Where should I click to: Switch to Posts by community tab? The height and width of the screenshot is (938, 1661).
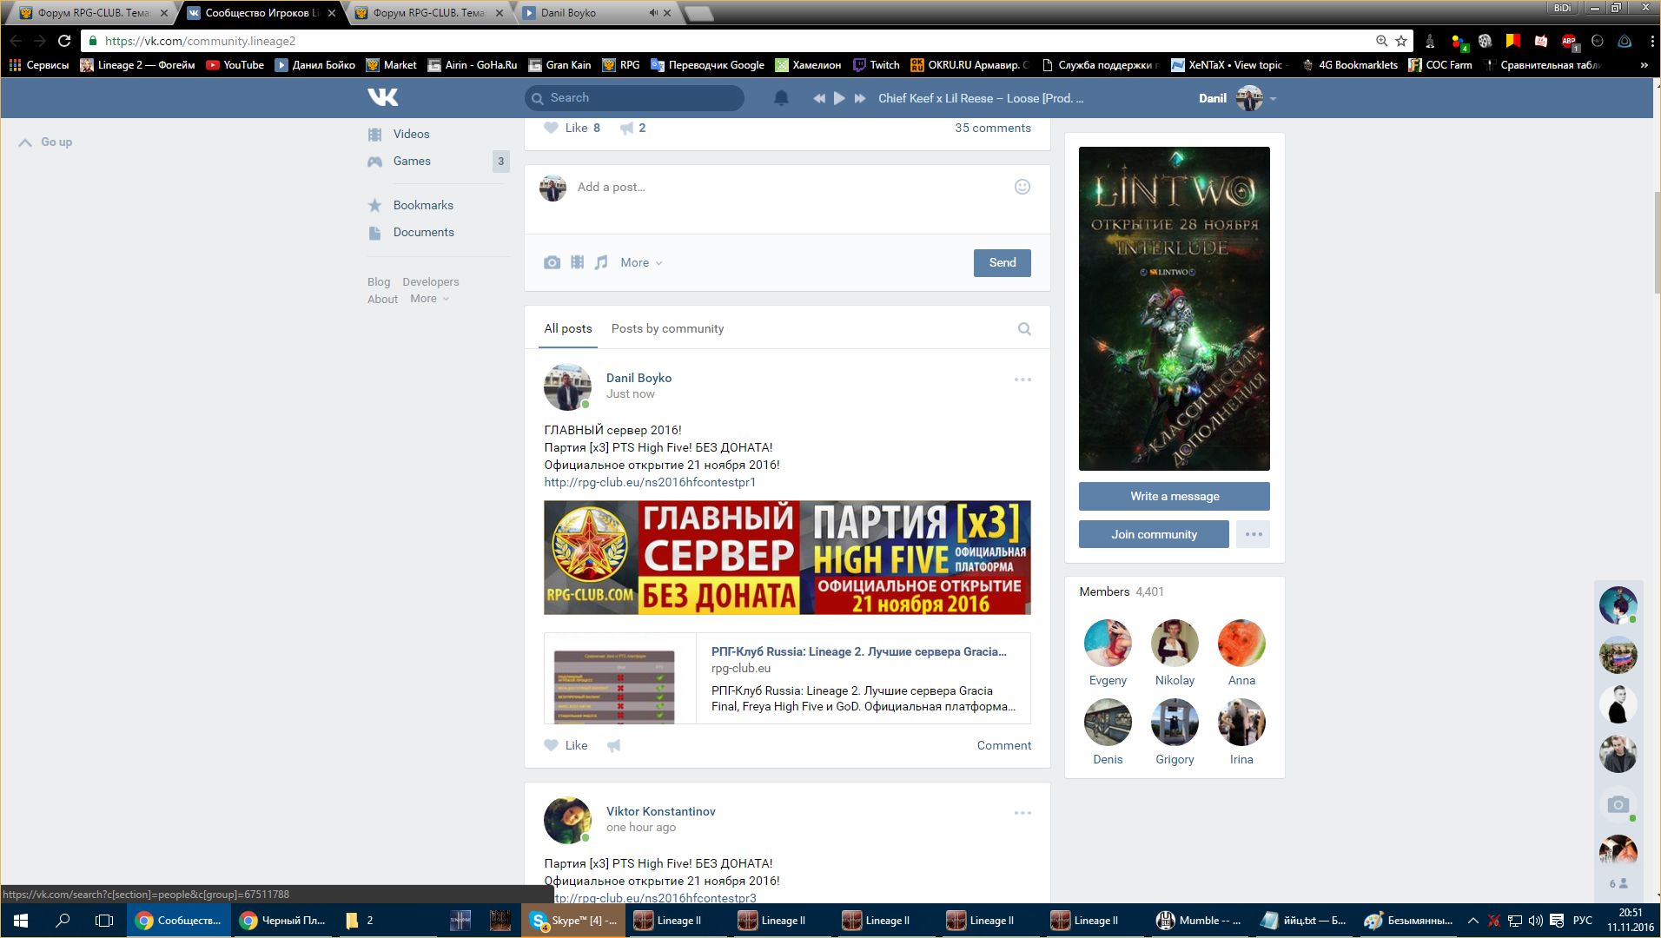[x=667, y=328]
